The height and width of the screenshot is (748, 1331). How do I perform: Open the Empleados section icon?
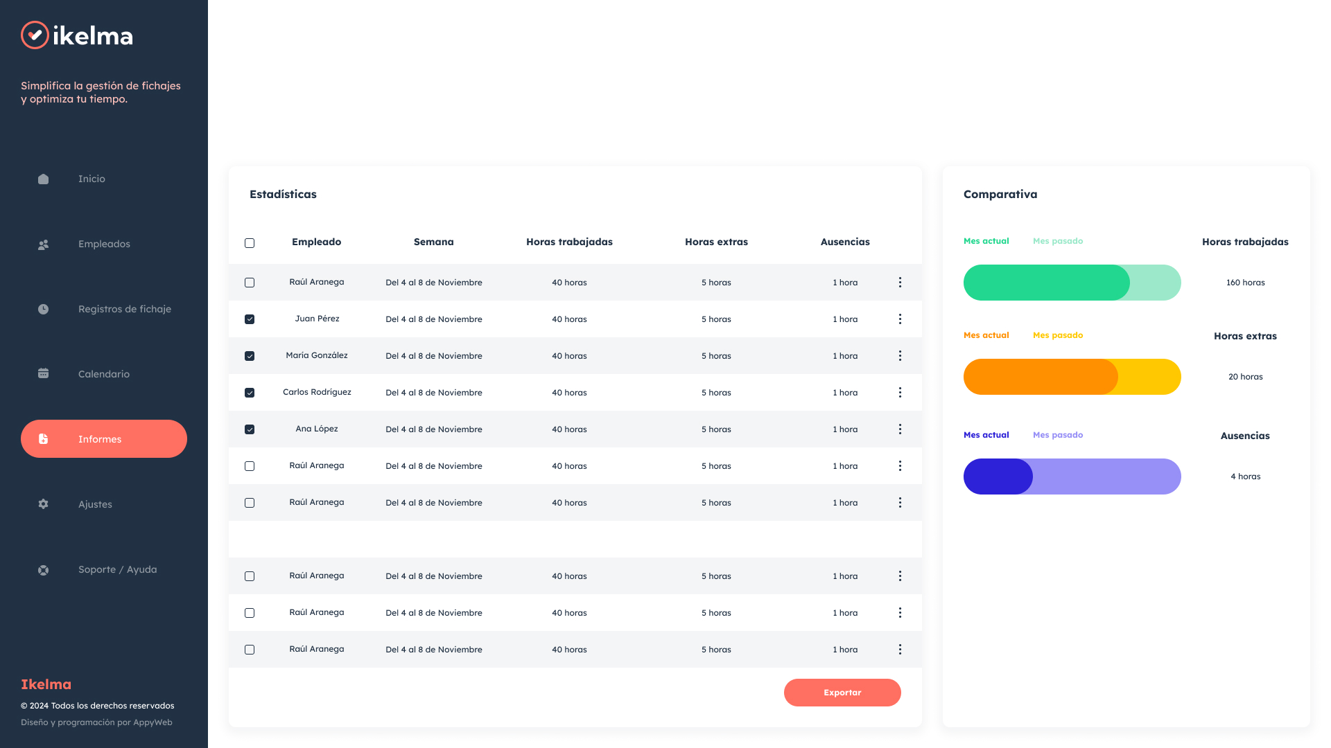point(43,244)
